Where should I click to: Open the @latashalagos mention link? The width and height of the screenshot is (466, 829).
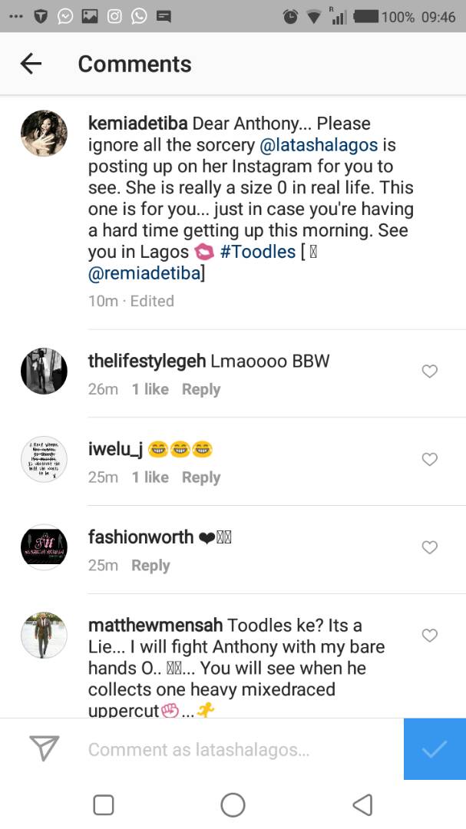click(x=328, y=145)
